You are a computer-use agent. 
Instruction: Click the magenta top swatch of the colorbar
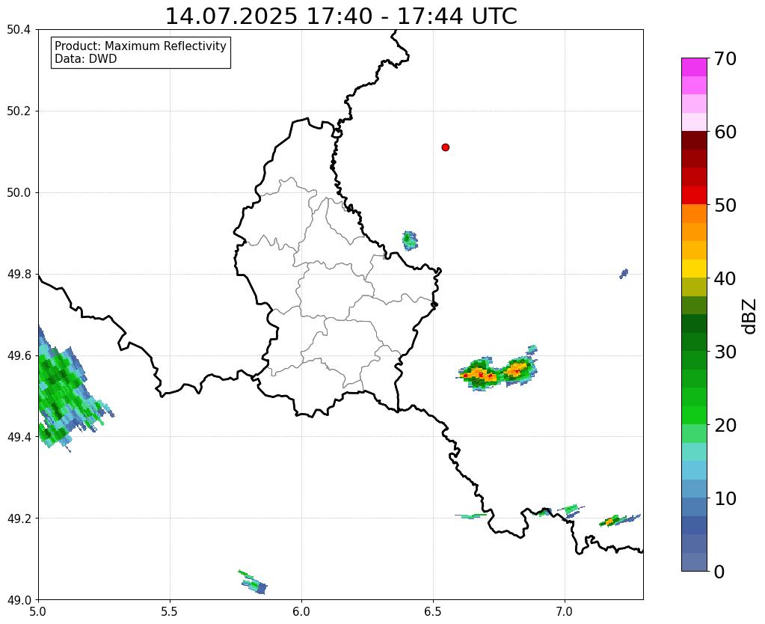(x=694, y=67)
